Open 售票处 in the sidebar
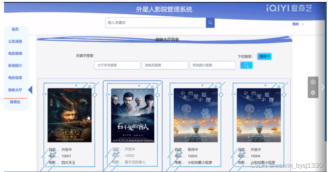Viewport: 328px width, 172px height. coord(15,102)
